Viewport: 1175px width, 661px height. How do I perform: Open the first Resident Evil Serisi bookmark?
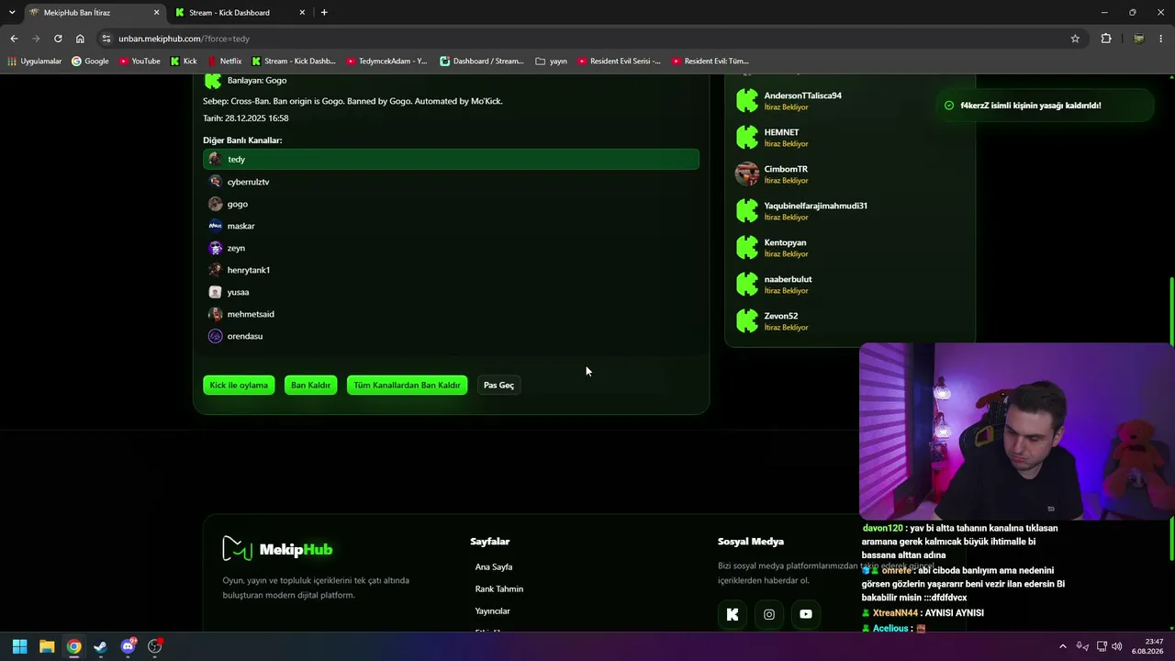(x=620, y=62)
